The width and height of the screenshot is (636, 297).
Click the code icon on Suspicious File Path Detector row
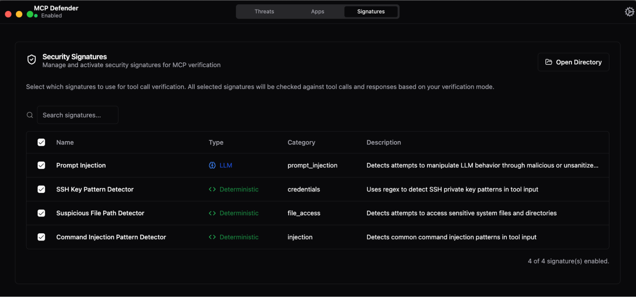(212, 213)
